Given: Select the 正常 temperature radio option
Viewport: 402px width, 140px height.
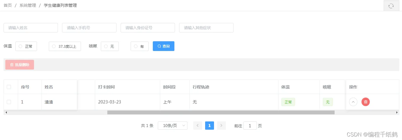Looking at the screenshot, I should 21,46.
